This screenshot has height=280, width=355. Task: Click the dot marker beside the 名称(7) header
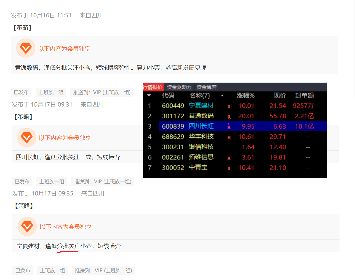coord(222,96)
